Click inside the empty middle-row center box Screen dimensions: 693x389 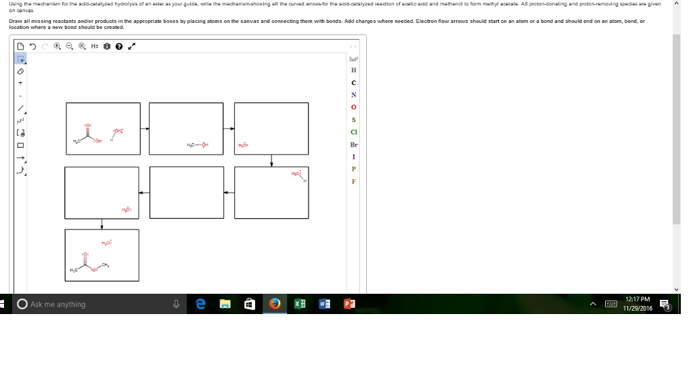click(x=187, y=192)
